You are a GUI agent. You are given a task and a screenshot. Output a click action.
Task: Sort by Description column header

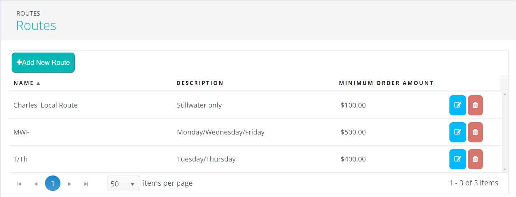click(200, 83)
